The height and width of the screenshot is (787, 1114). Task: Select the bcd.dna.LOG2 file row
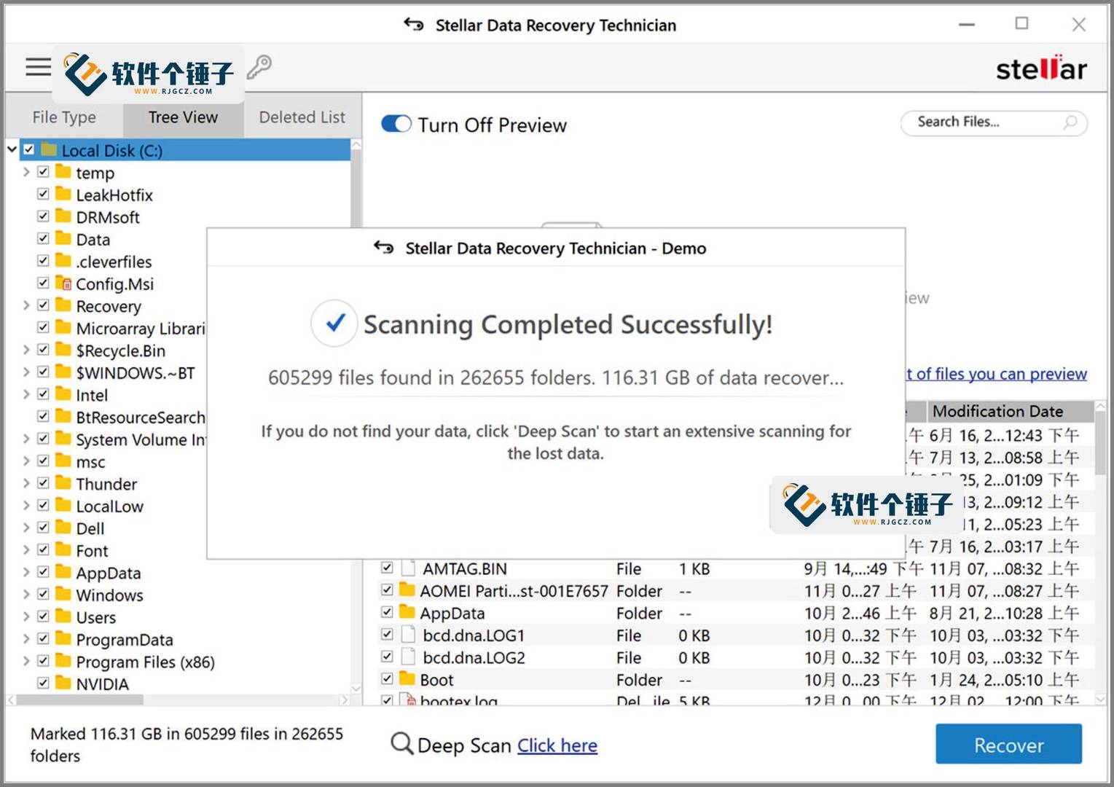tap(735, 657)
